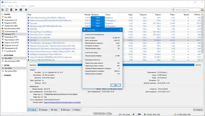Collapse the КАТЕГОРИИ sidebar section
205x116 pixels.
(2, 55)
